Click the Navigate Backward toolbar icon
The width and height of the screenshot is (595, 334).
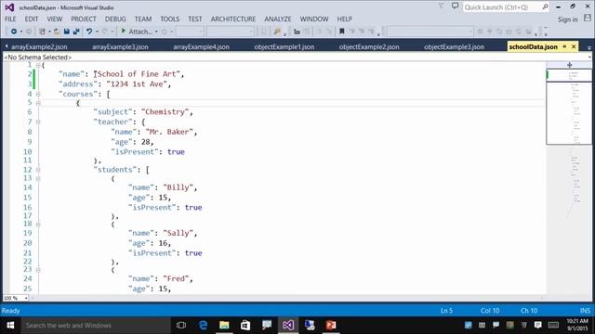[x=14, y=32]
